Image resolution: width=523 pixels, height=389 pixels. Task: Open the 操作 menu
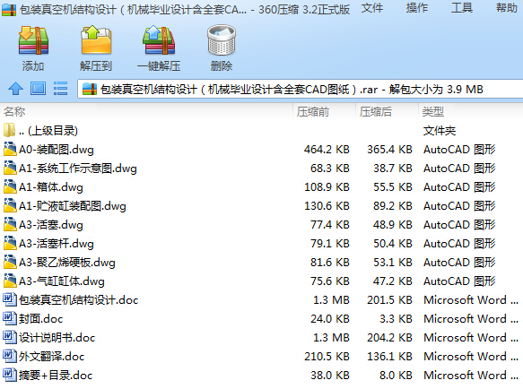416,8
